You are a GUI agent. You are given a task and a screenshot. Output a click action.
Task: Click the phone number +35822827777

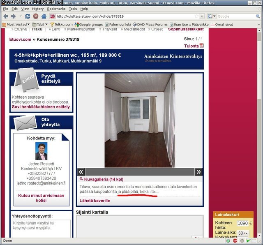41,173
